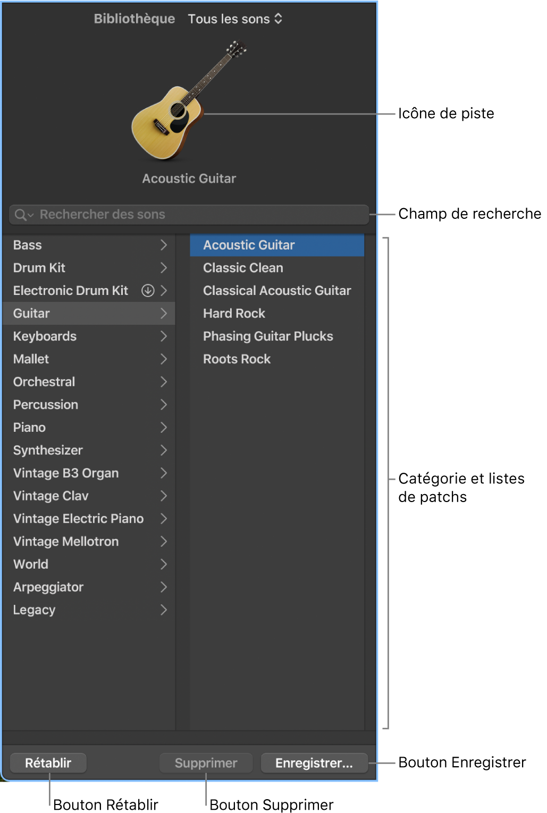This screenshot has width=547, height=813.
Task: Select the Arpeggiator category
Action: [89, 587]
